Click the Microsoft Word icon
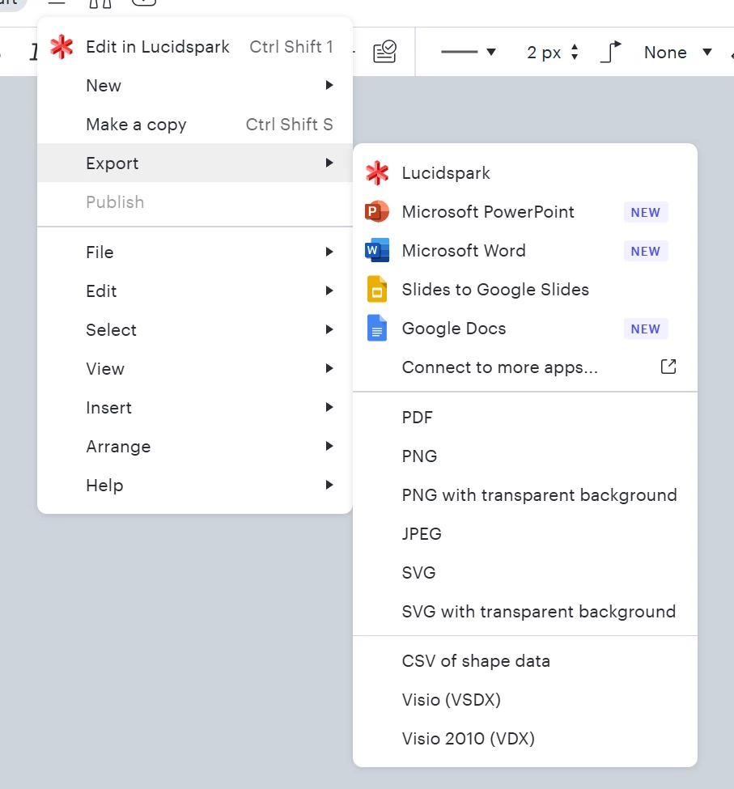The height and width of the screenshot is (789, 734). (377, 250)
